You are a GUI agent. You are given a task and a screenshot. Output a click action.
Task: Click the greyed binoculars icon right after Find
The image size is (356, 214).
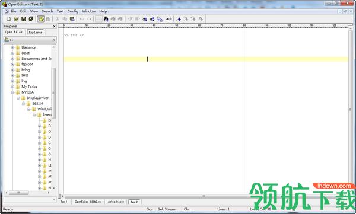pyautogui.click(x=113, y=19)
